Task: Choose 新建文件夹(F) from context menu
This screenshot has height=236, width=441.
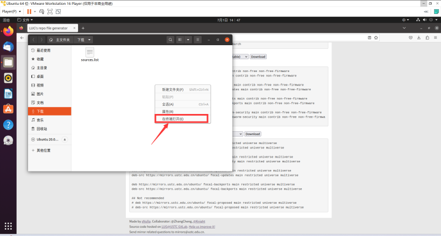Action: (x=173, y=89)
